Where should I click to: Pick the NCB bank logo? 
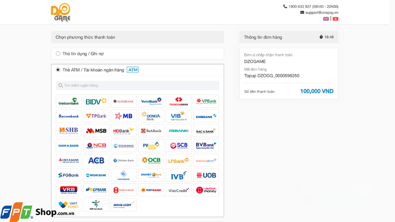pos(96,146)
